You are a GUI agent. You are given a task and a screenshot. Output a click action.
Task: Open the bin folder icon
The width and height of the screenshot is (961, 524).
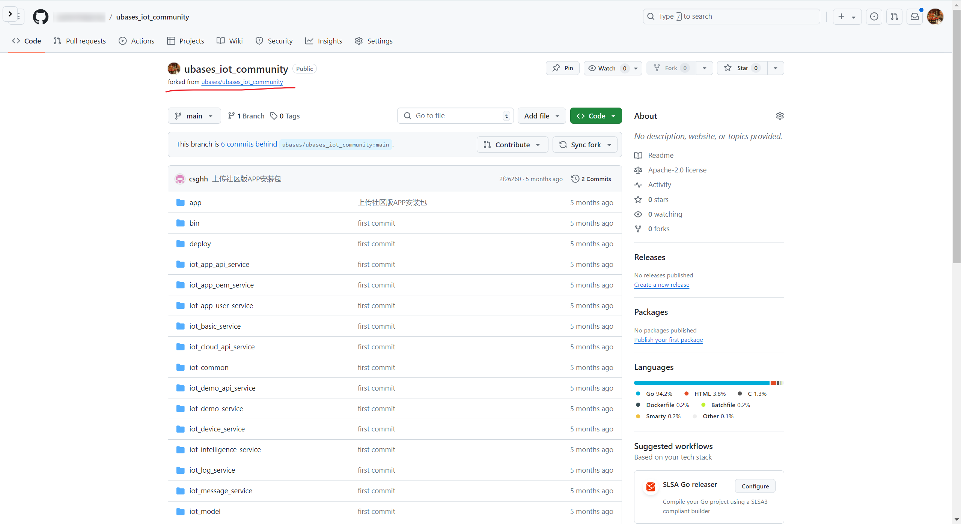pos(181,223)
